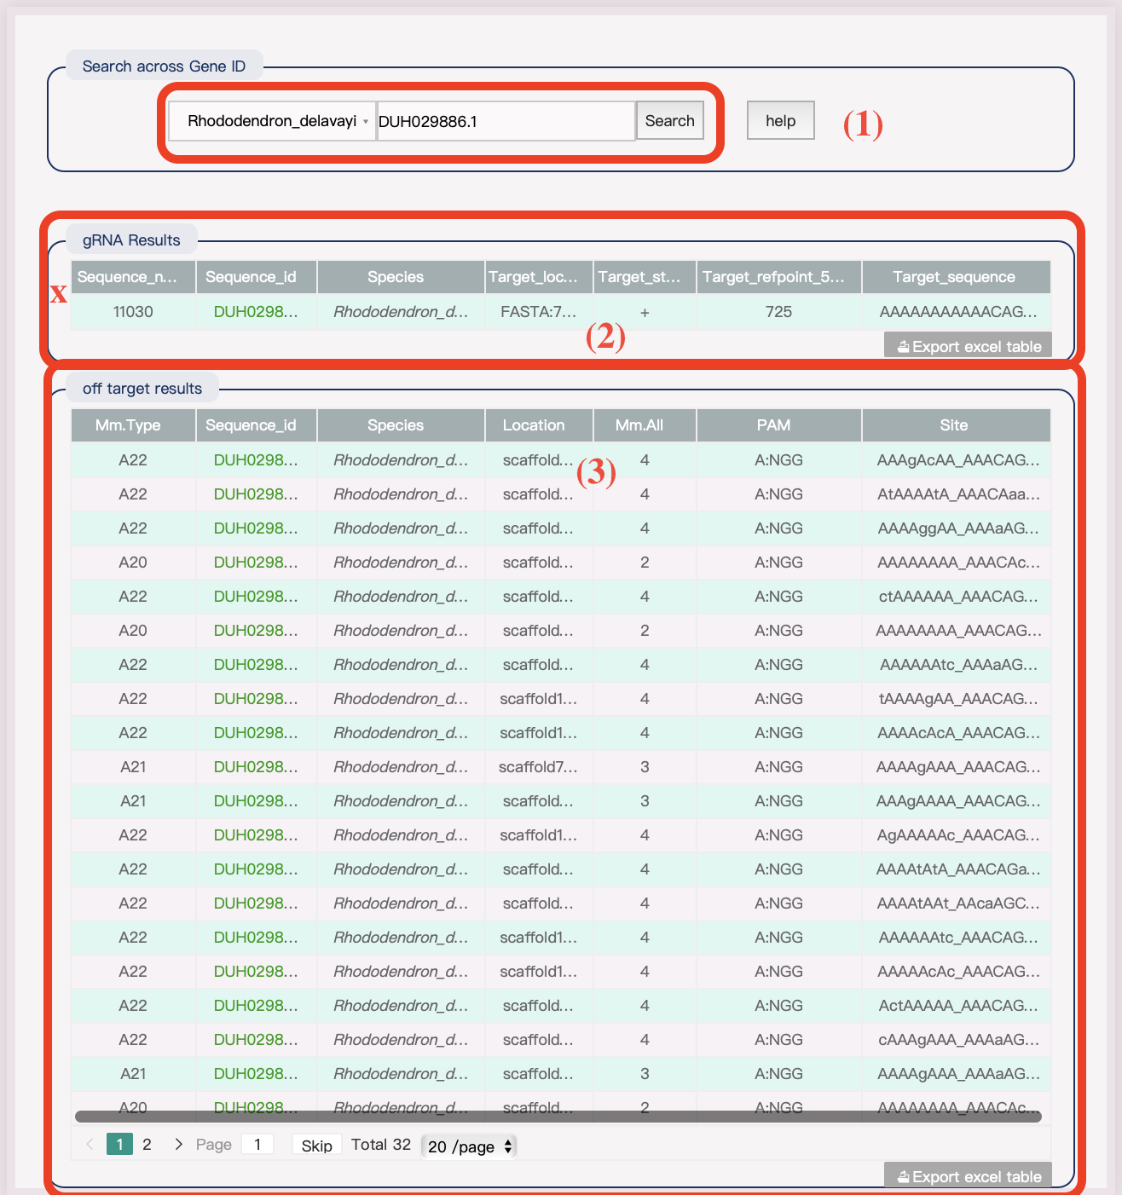Export gRNA Results excel table

click(969, 347)
